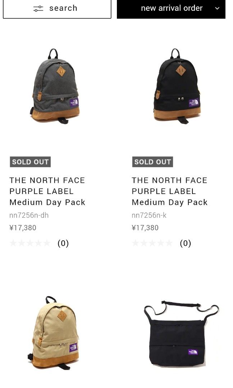Click the ¥17,380 price under nn7256n-dh
The width and height of the screenshot is (233, 388).
click(x=23, y=227)
